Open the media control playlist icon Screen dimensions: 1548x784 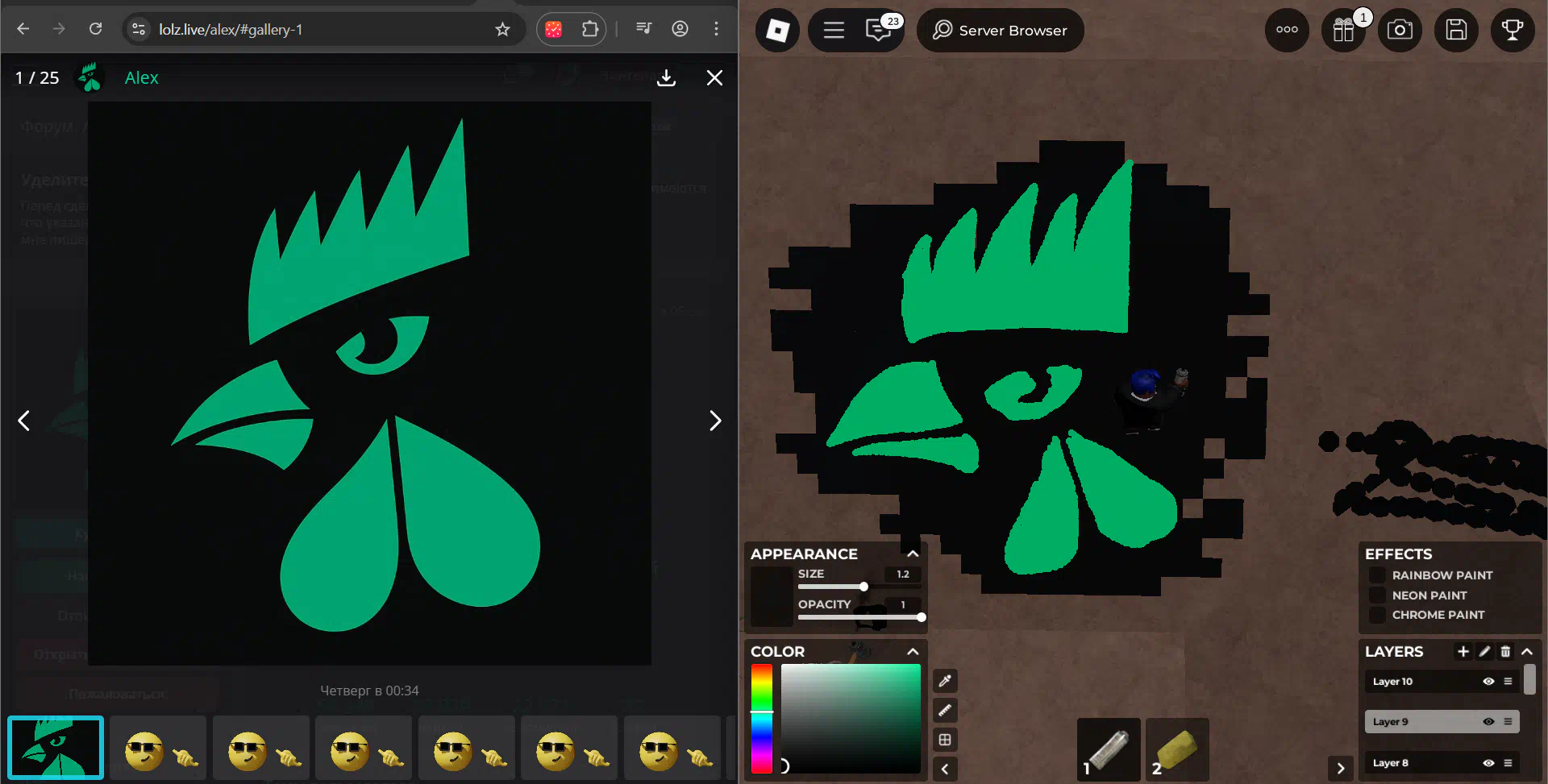pos(643,29)
